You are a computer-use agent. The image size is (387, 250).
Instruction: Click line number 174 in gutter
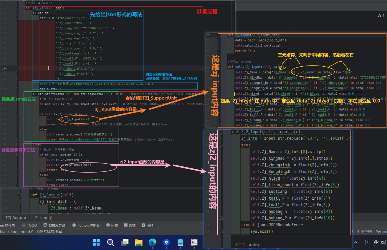(x=4, y=68)
